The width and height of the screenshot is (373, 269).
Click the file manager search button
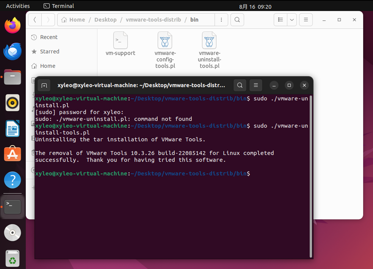[x=237, y=20]
